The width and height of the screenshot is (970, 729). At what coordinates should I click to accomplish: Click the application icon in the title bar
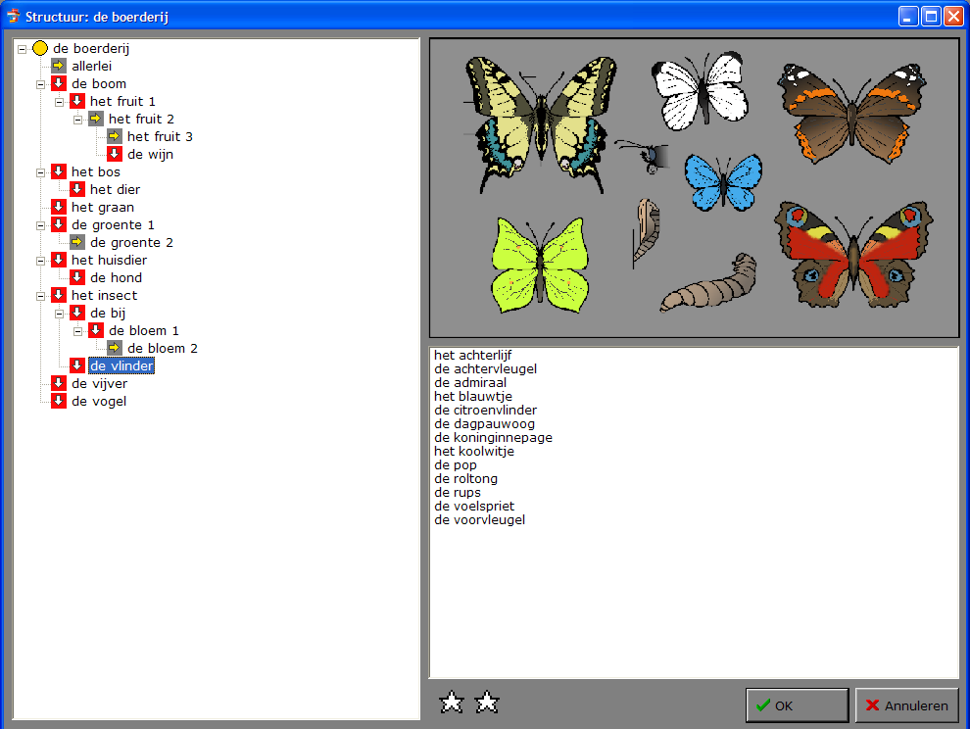13,16
